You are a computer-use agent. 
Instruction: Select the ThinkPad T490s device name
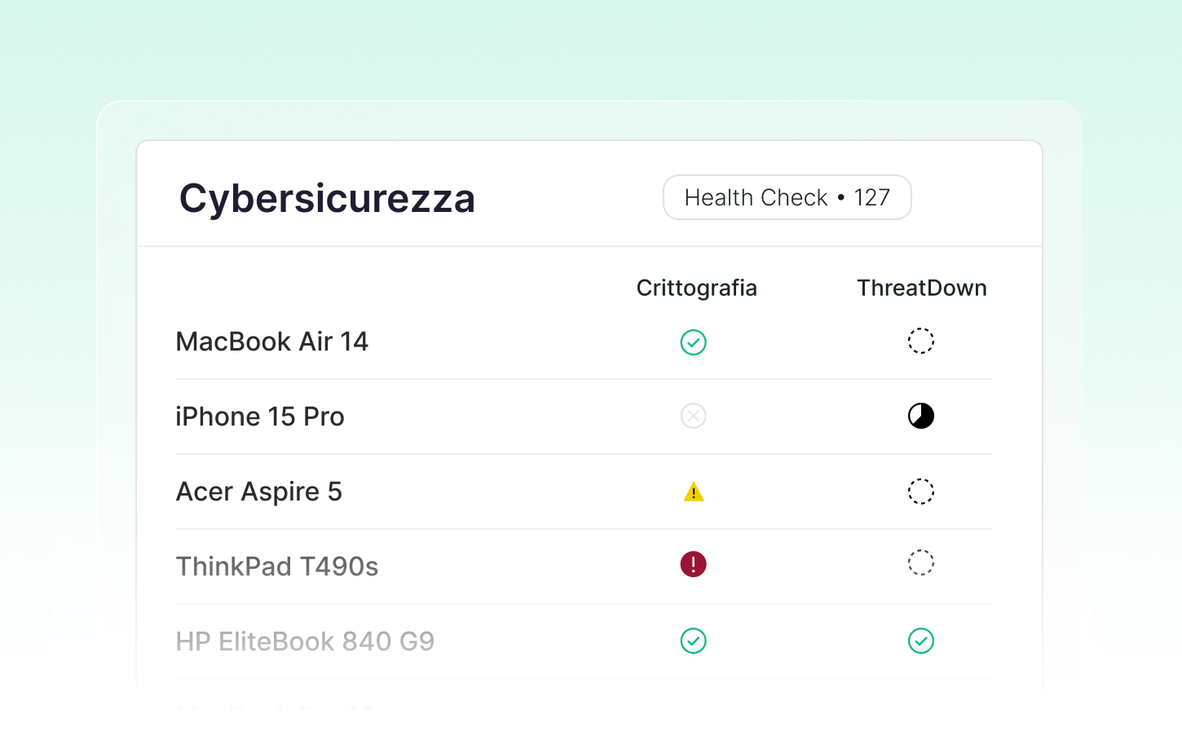(x=277, y=567)
